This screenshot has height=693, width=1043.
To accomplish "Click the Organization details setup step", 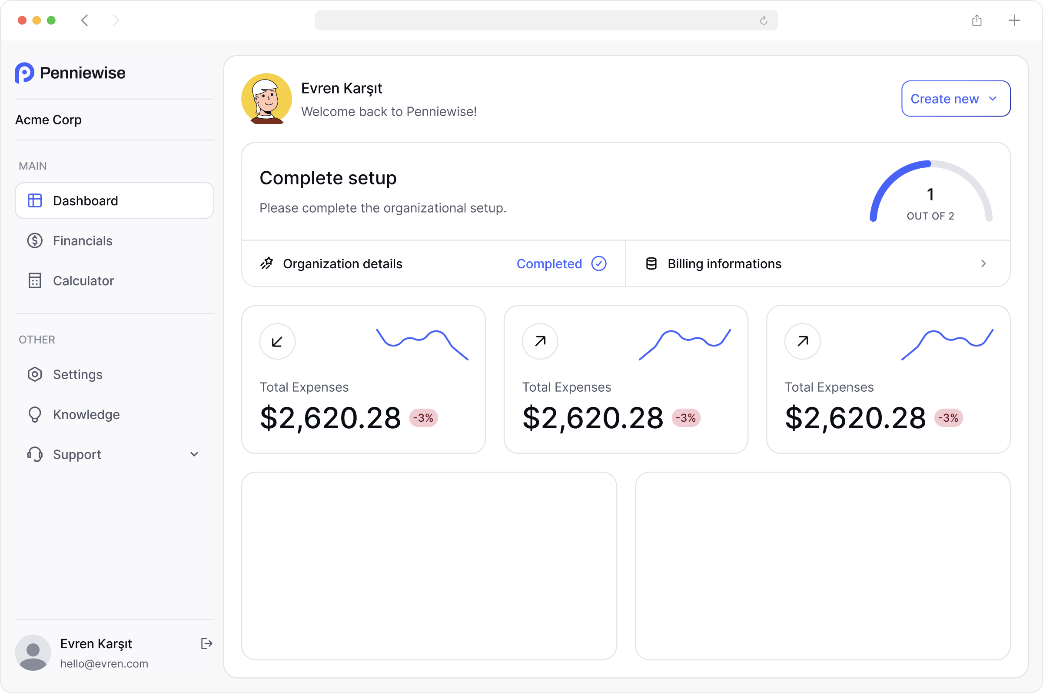I will click(x=343, y=264).
